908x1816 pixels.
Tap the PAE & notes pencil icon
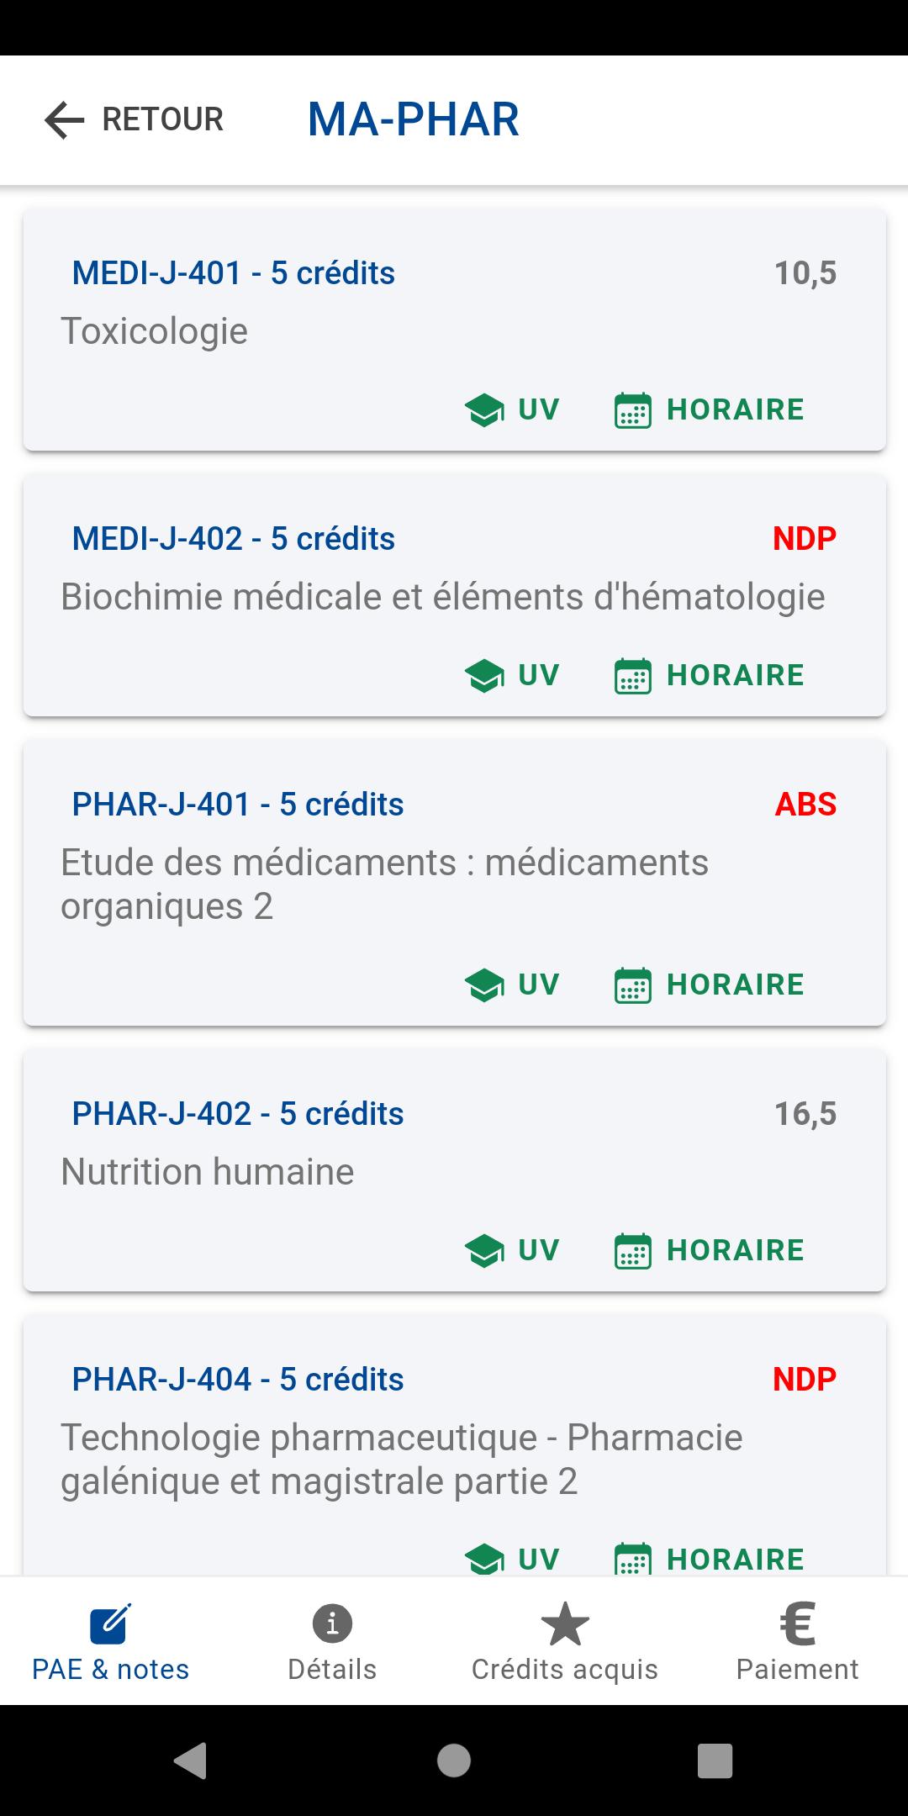(110, 1623)
